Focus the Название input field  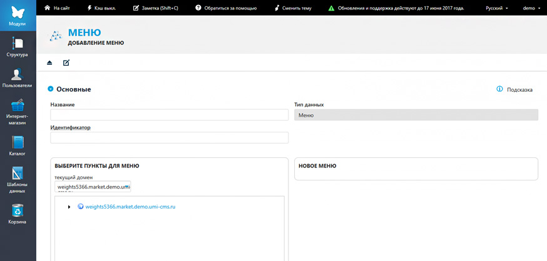(169, 115)
